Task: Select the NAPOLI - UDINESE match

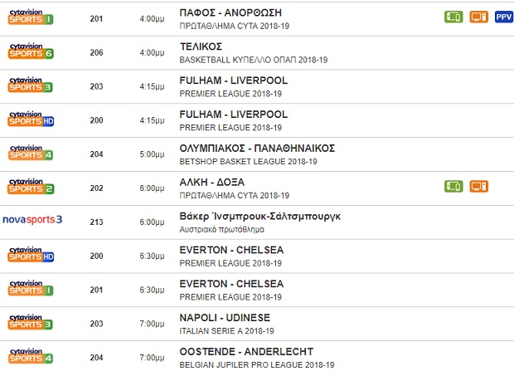Action: 224,317
